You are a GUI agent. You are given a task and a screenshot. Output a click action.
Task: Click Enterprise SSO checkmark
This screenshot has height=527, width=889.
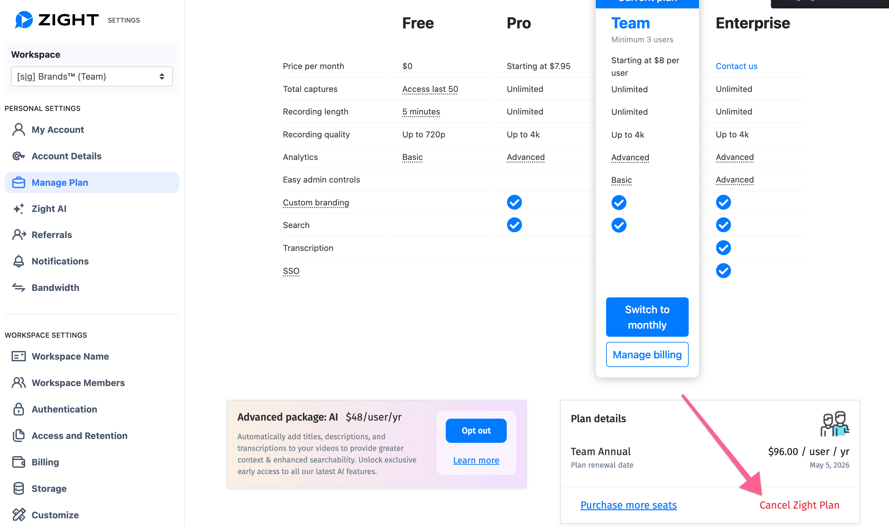(x=723, y=271)
